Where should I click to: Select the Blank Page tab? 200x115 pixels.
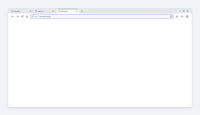[x=68, y=11]
